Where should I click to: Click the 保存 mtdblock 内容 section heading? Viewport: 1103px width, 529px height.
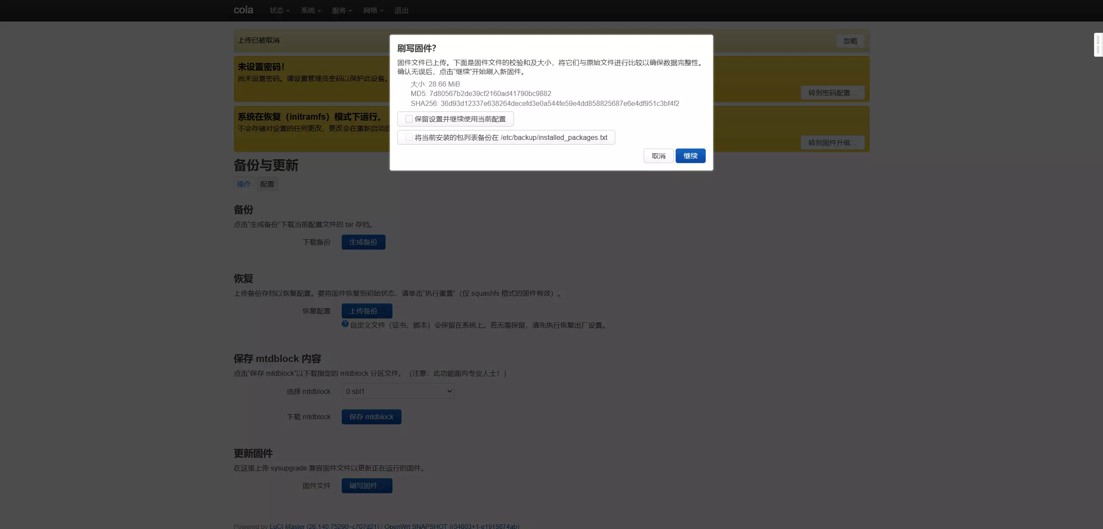click(277, 359)
